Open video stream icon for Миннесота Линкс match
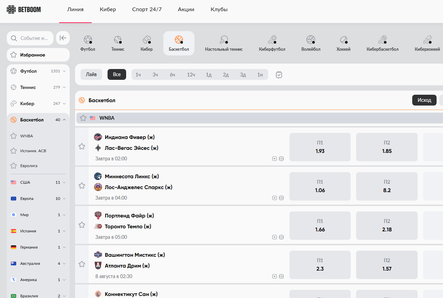The height and width of the screenshot is (298, 443). (x=275, y=198)
